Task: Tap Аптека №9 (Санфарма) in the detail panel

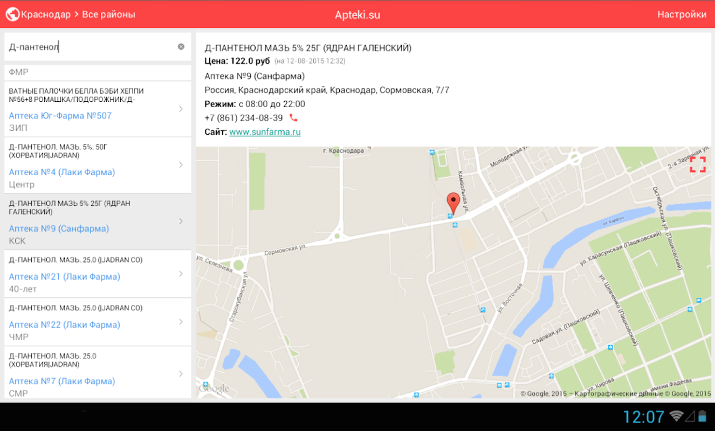Action: coord(255,76)
